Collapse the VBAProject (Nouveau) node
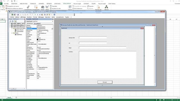180x101 pixels. click(10, 27)
